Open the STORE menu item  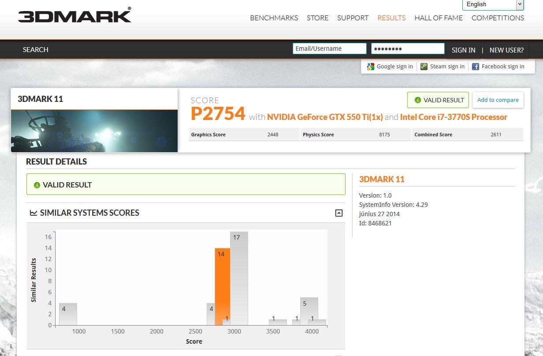point(318,18)
